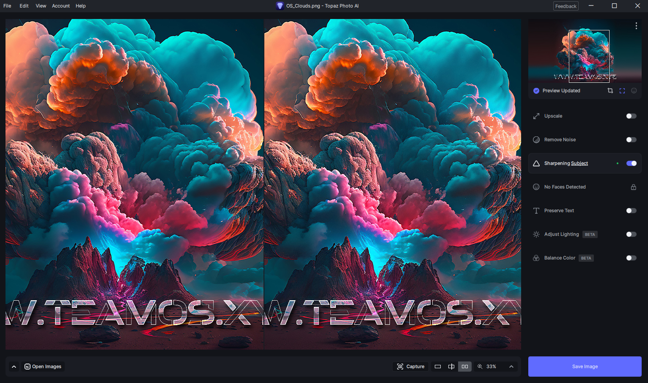648x383 pixels.
Task: Click the Upscale label
Action: click(553, 116)
